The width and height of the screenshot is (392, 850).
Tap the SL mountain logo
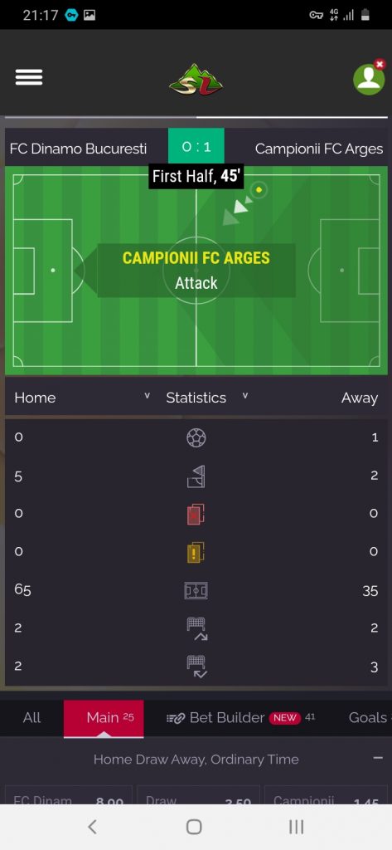click(196, 80)
